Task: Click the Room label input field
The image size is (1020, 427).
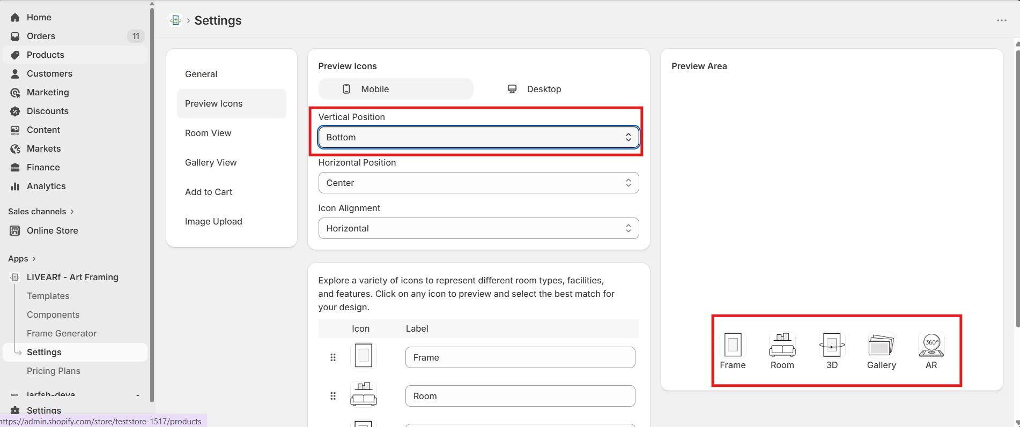Action: tap(520, 396)
